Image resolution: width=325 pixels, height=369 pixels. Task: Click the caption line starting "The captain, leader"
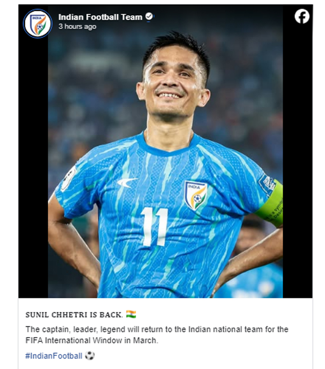point(157,329)
